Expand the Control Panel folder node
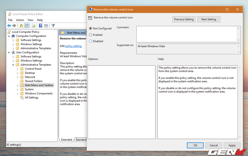 click(18, 69)
